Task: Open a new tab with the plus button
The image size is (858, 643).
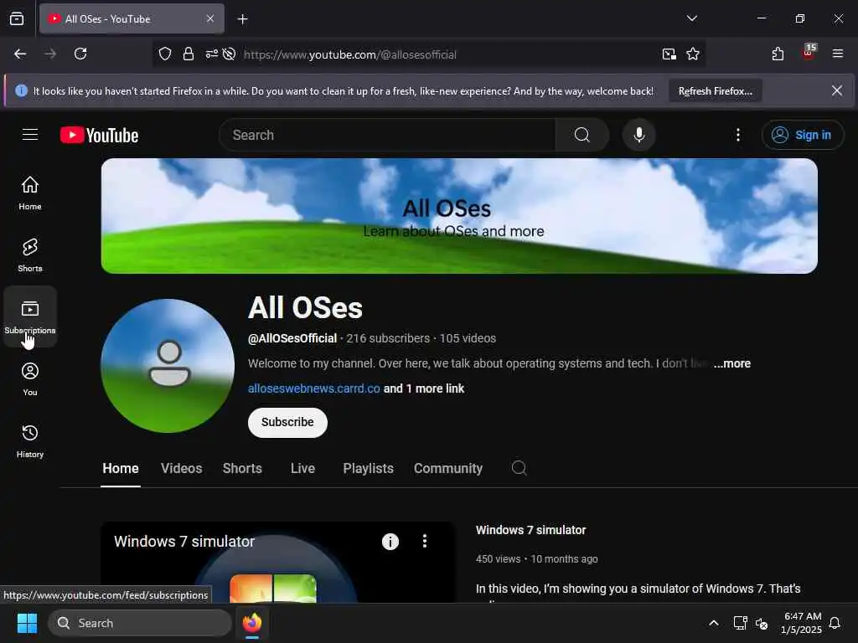Action: click(242, 19)
